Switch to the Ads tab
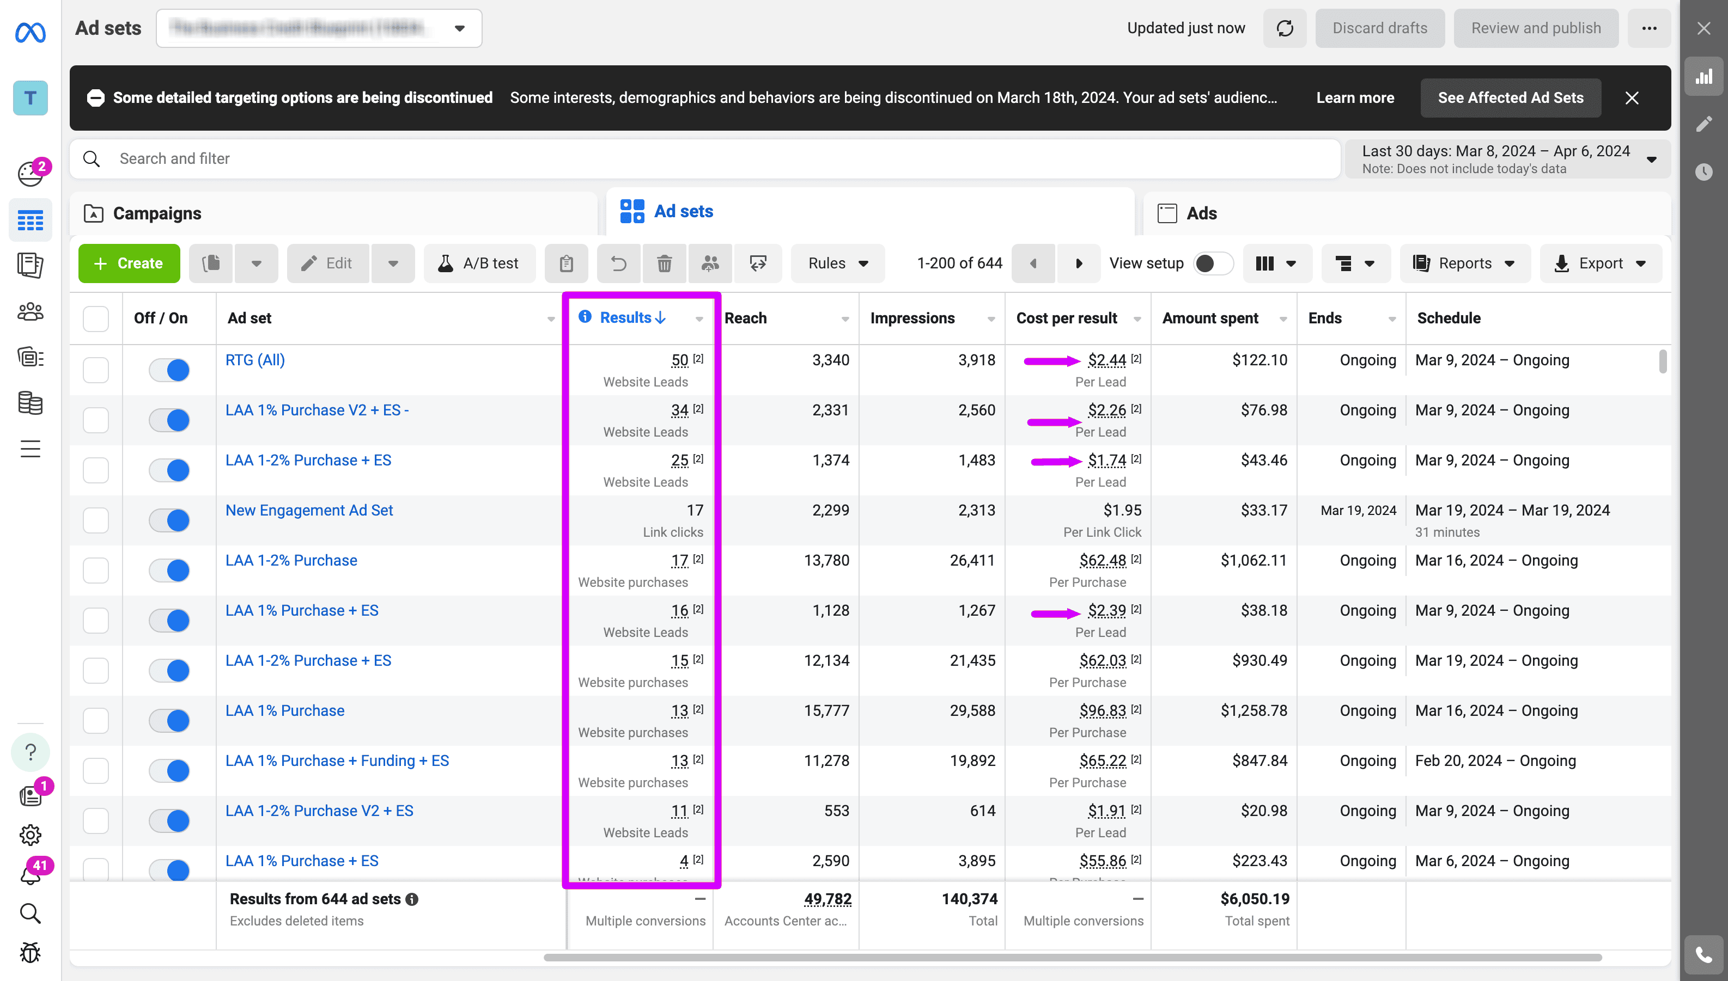The height and width of the screenshot is (981, 1728). [1201, 213]
